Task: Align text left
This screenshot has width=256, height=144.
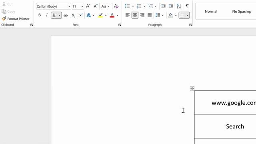Action: 128,15
